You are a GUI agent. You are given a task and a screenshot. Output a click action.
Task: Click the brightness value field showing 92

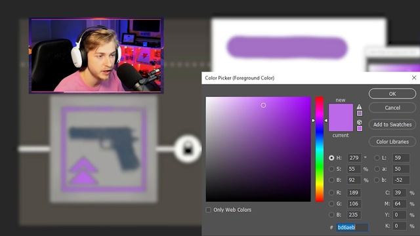coord(354,180)
